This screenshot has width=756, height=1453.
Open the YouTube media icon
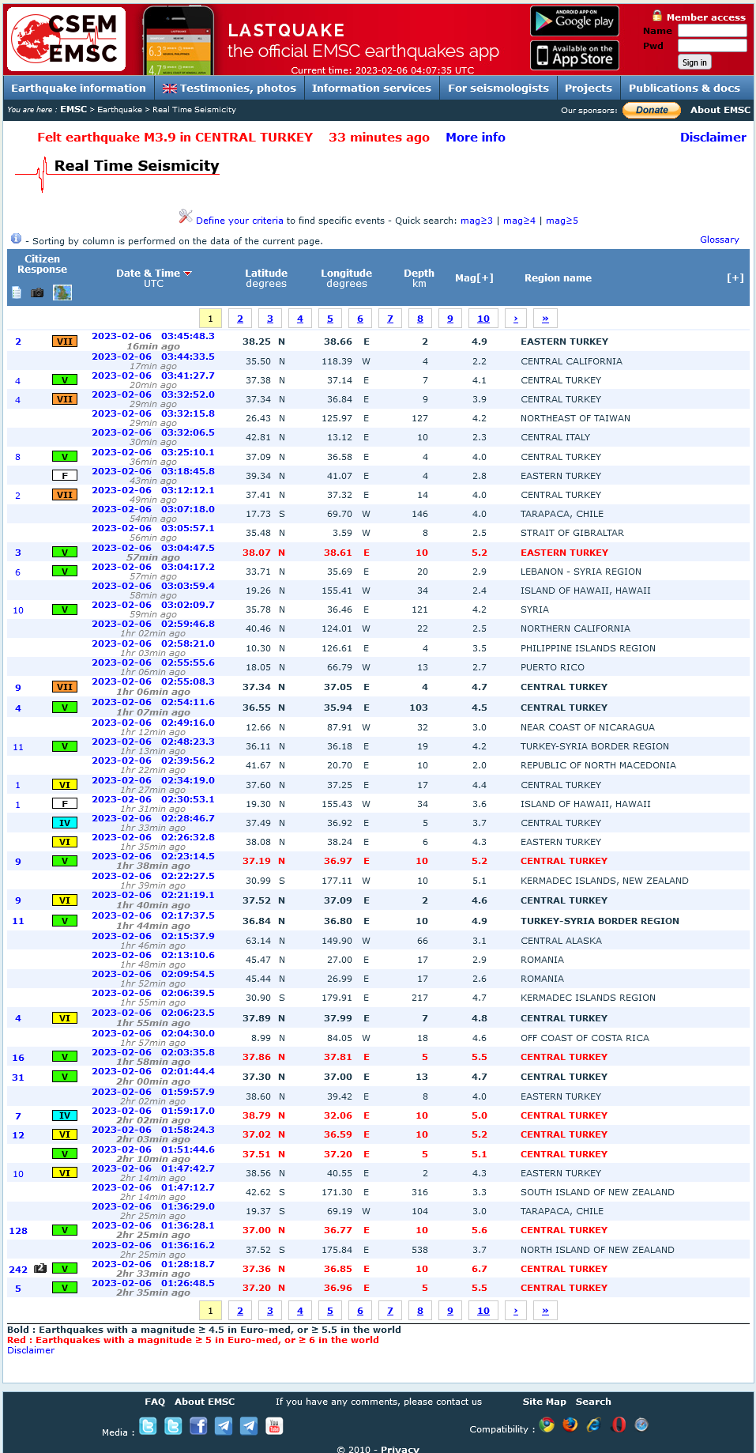(274, 1425)
